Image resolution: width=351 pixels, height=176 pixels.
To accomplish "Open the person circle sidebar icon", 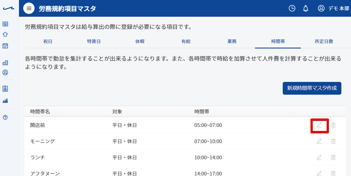I will (x=5, y=73).
